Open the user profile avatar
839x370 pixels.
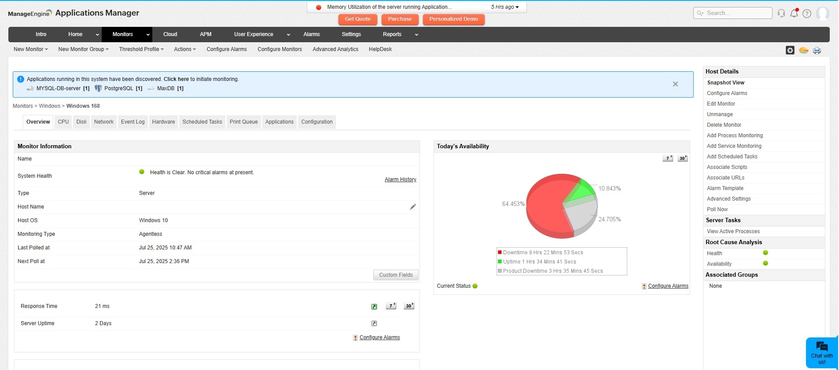pos(822,13)
